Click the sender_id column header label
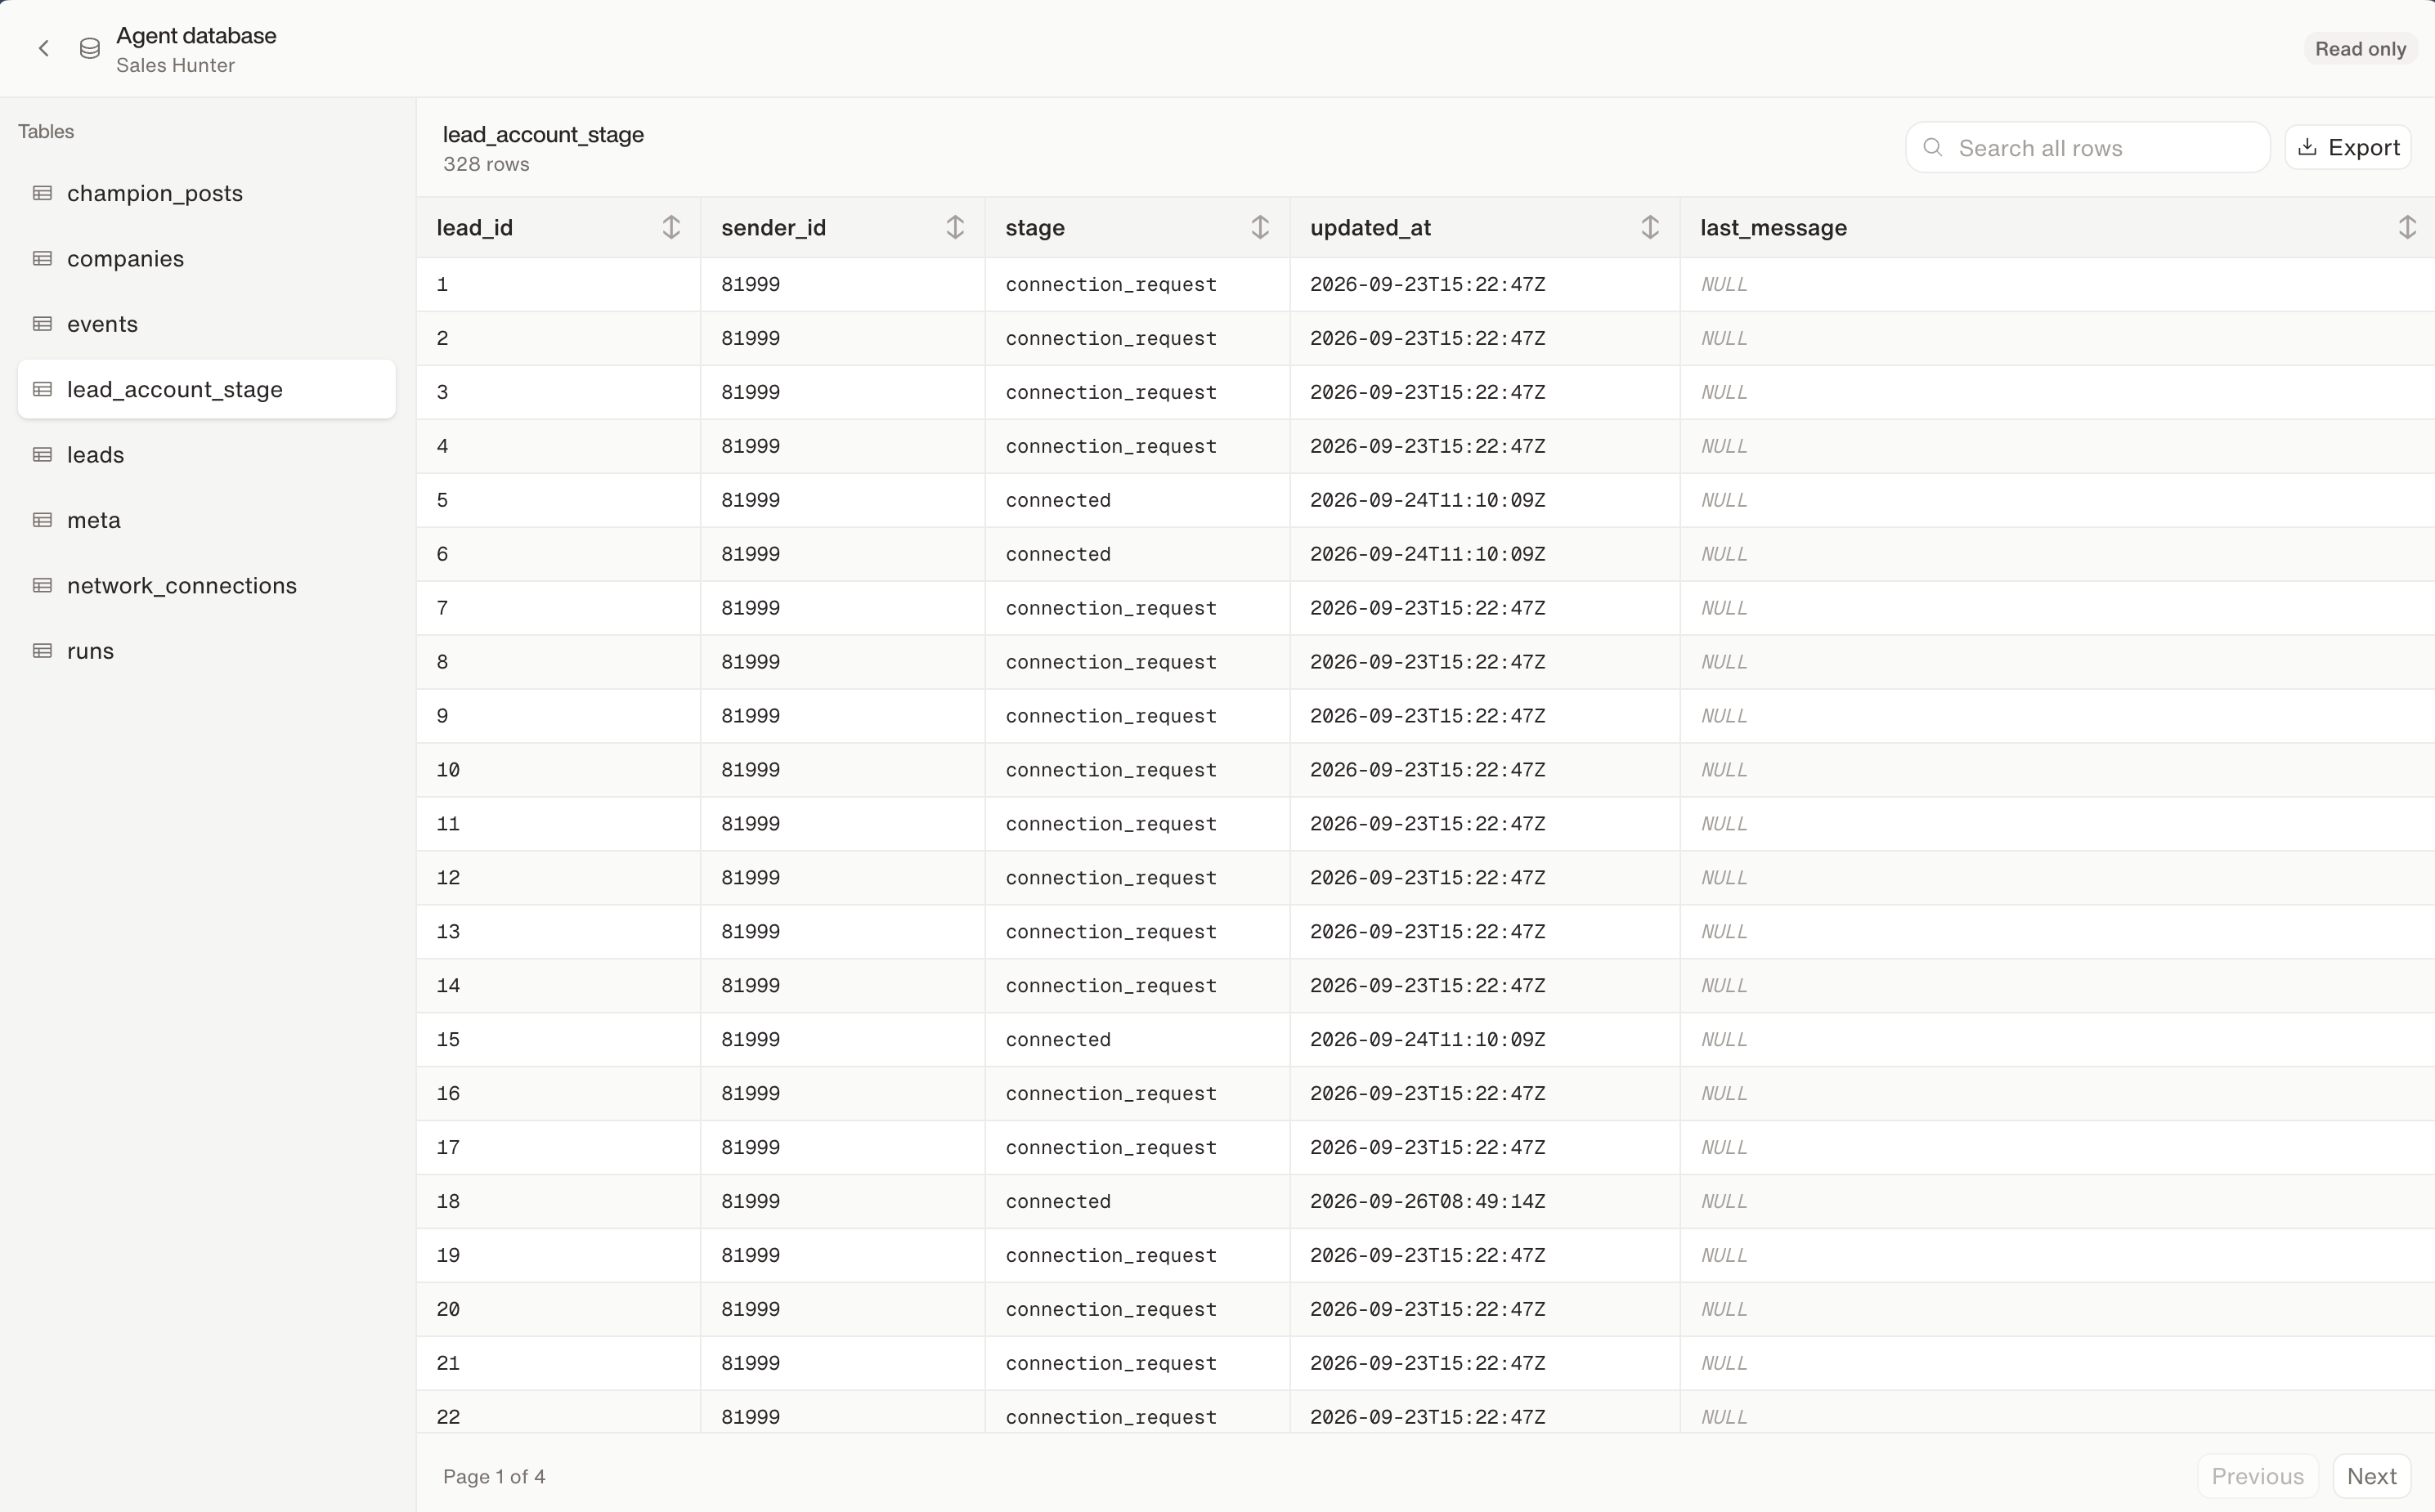 774,228
